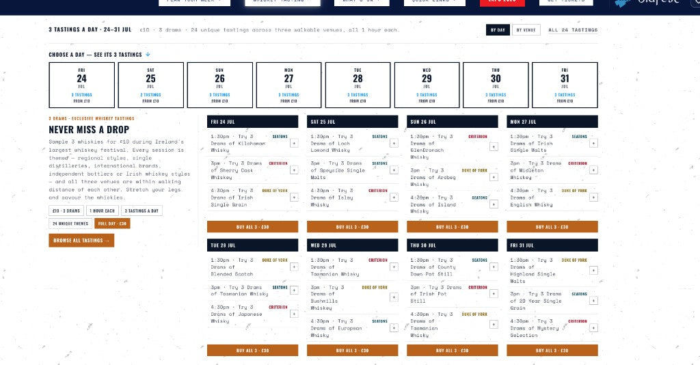Click the £10 · 3 Drams chip
700x365 pixels.
[66, 211]
